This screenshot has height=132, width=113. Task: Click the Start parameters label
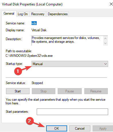(17, 112)
